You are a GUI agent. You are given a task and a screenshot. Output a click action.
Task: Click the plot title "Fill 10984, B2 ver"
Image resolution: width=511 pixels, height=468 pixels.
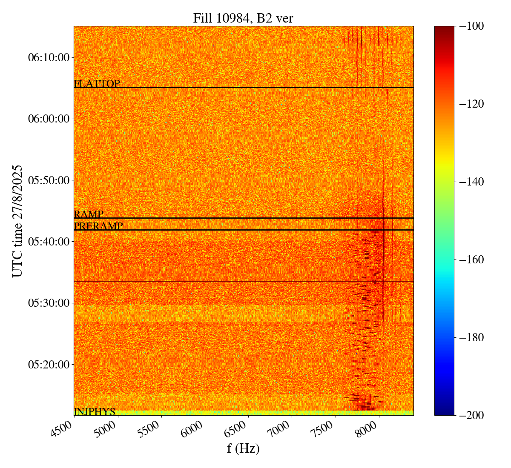click(x=243, y=18)
